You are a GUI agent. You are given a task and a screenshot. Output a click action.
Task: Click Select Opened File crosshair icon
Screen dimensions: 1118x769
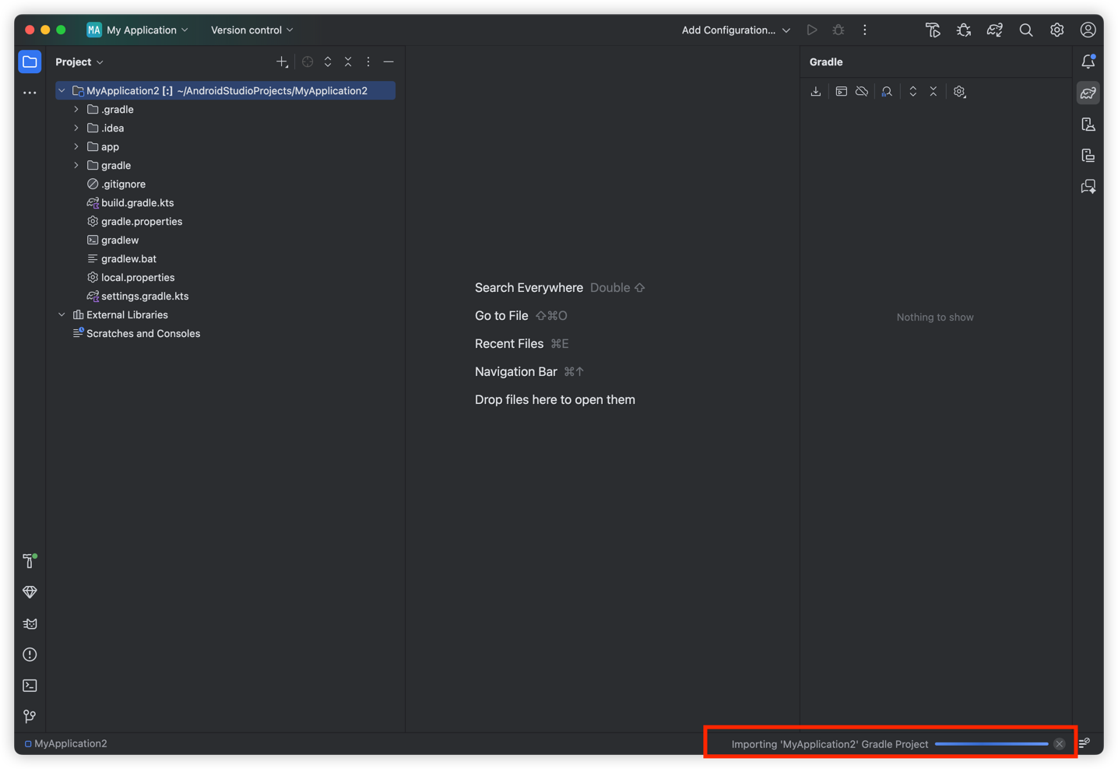(x=308, y=62)
